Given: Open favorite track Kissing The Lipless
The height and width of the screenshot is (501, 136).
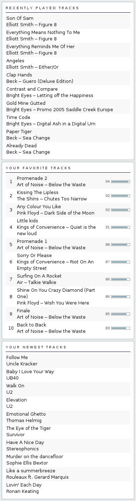Looking at the screenshot, I should pyautogui.click(x=38, y=192).
